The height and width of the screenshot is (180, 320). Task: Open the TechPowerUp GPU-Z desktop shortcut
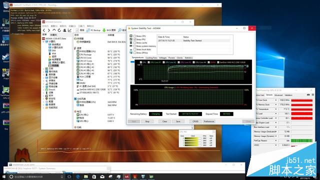tap(5, 92)
